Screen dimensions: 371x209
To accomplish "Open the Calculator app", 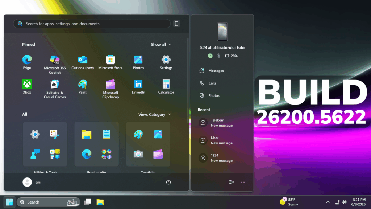I will pyautogui.click(x=166, y=87).
